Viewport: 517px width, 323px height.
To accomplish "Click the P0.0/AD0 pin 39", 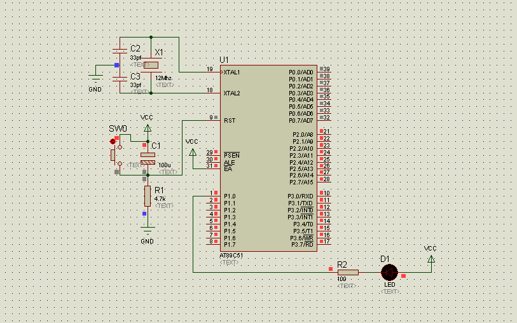I will [324, 72].
